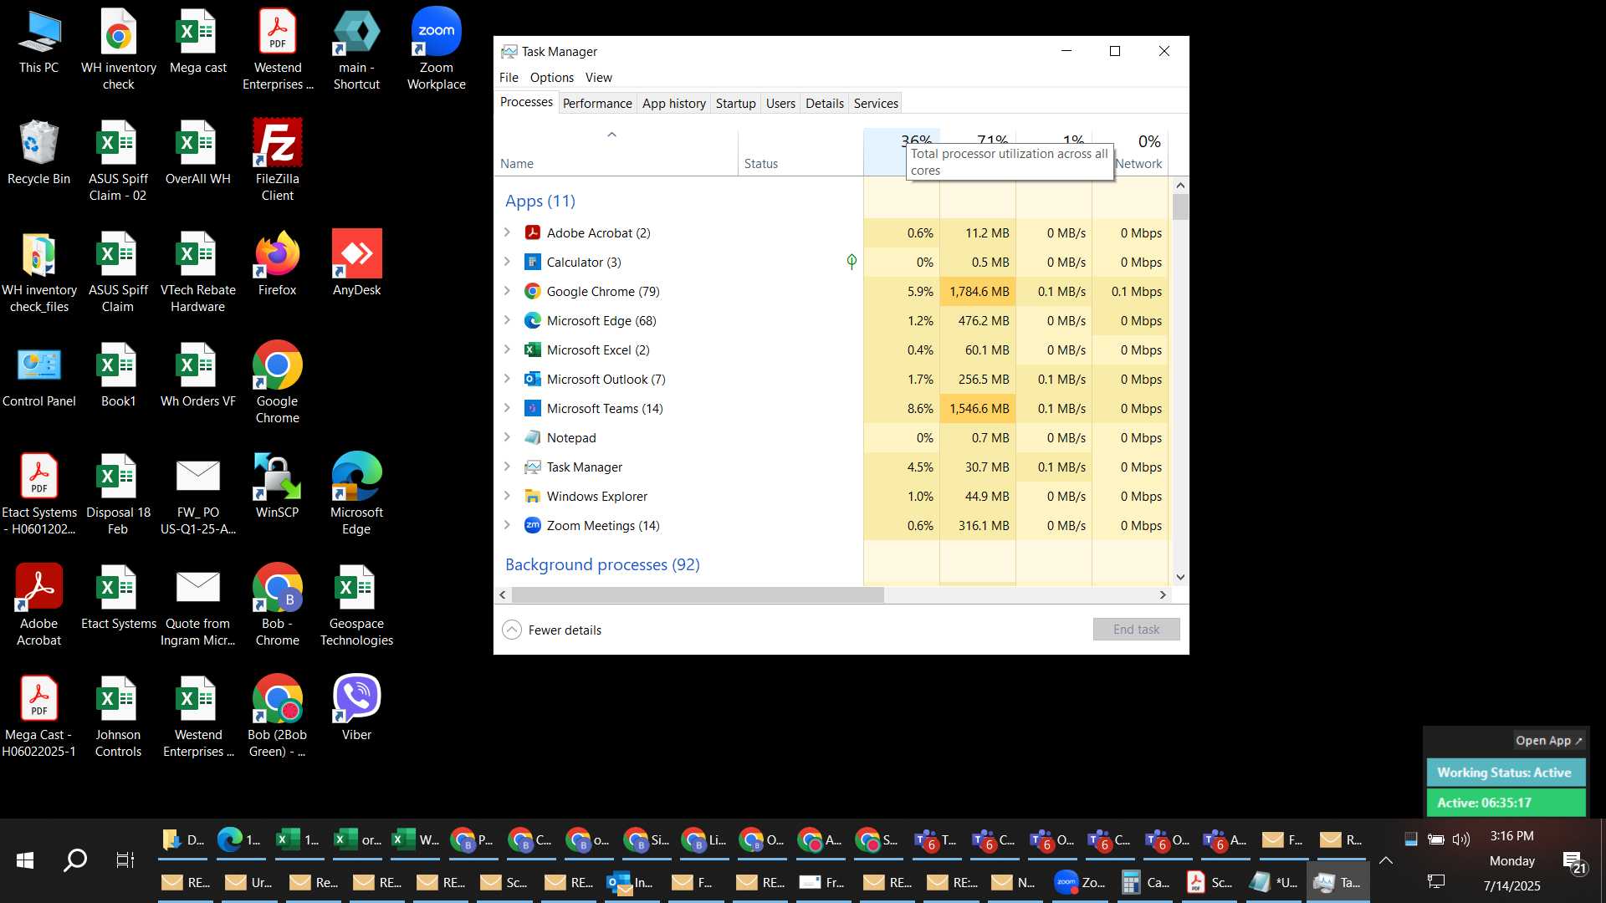Switch to the Services tab
This screenshot has width=1606, height=903.
[876, 103]
